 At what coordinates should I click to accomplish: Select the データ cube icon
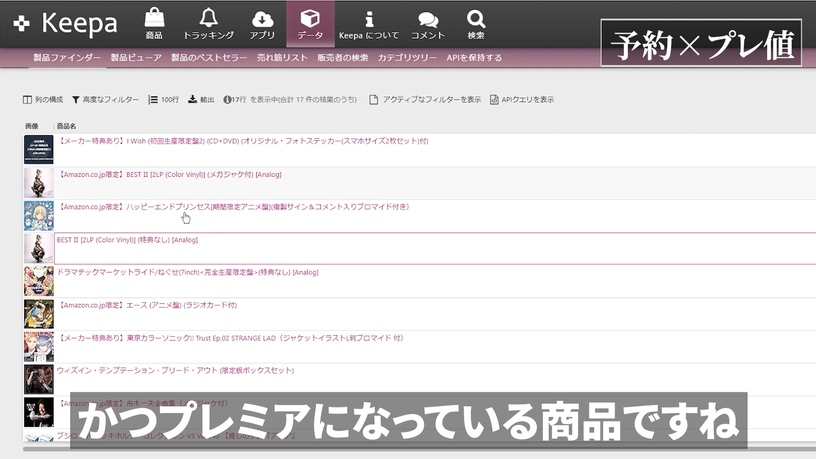pos(310,19)
